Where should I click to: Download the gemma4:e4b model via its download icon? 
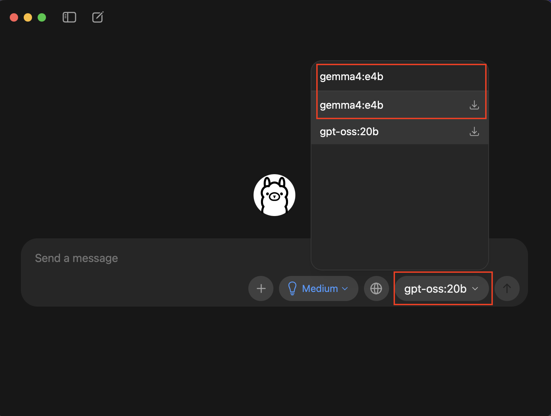coord(474,105)
